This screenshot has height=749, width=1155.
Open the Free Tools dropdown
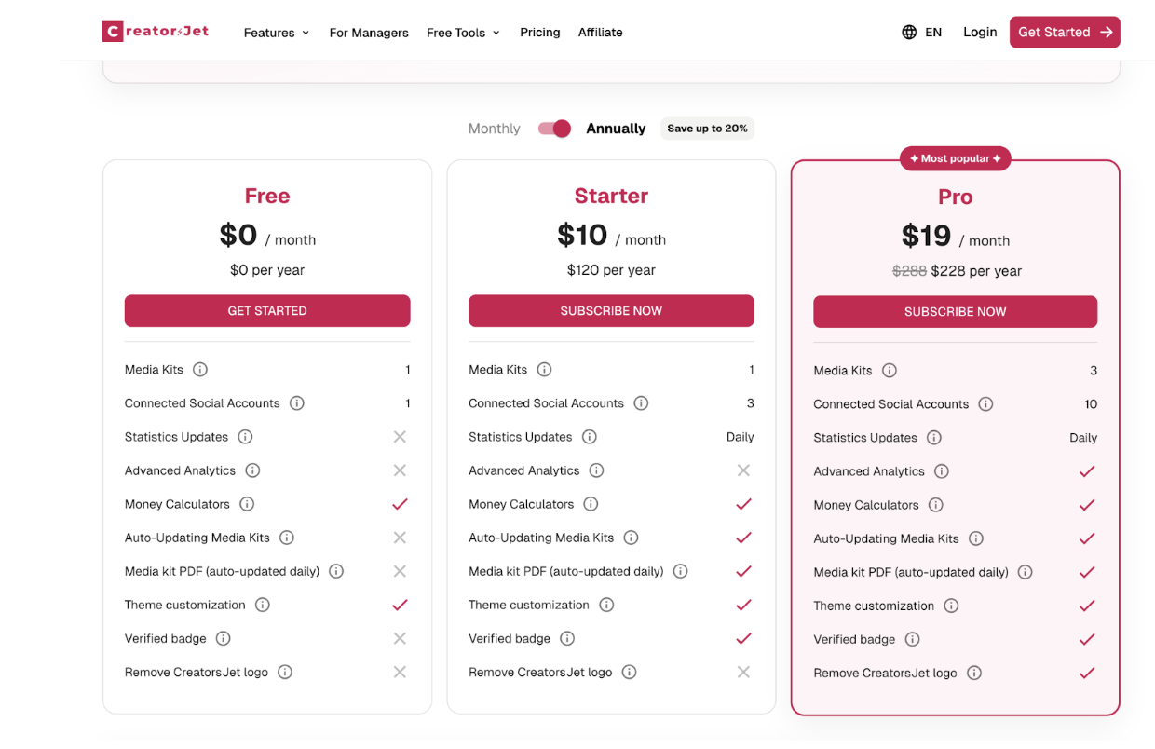[x=463, y=33]
